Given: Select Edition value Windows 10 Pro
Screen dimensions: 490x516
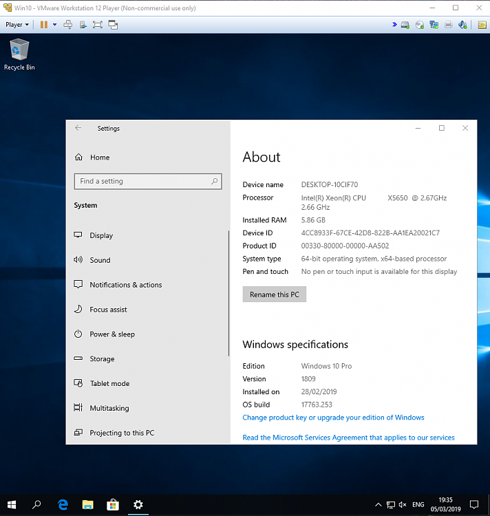Looking at the screenshot, I should pyautogui.click(x=326, y=366).
